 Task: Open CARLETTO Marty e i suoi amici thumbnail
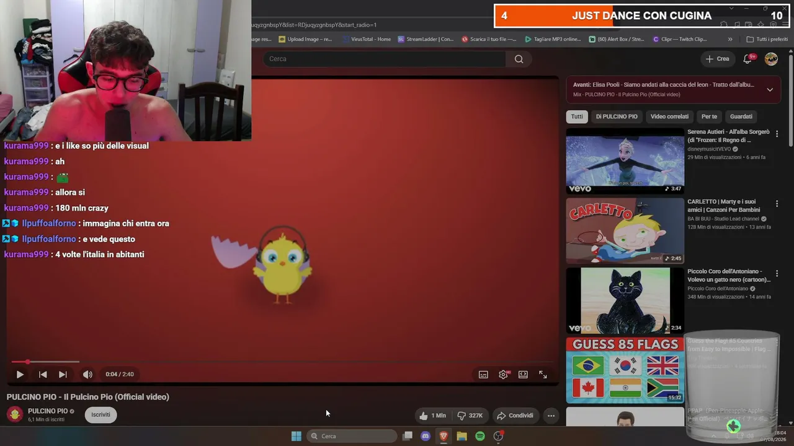(625, 230)
